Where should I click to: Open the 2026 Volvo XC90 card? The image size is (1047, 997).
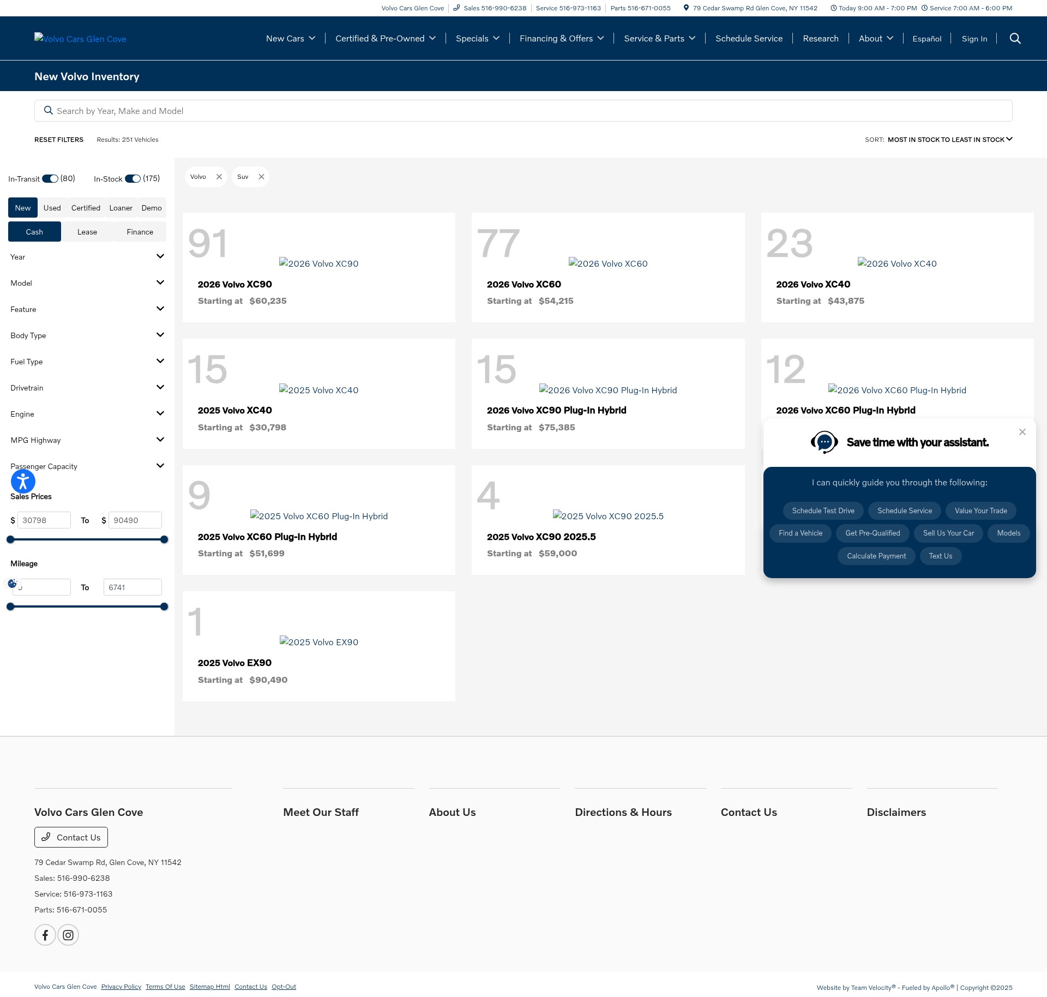(x=319, y=267)
